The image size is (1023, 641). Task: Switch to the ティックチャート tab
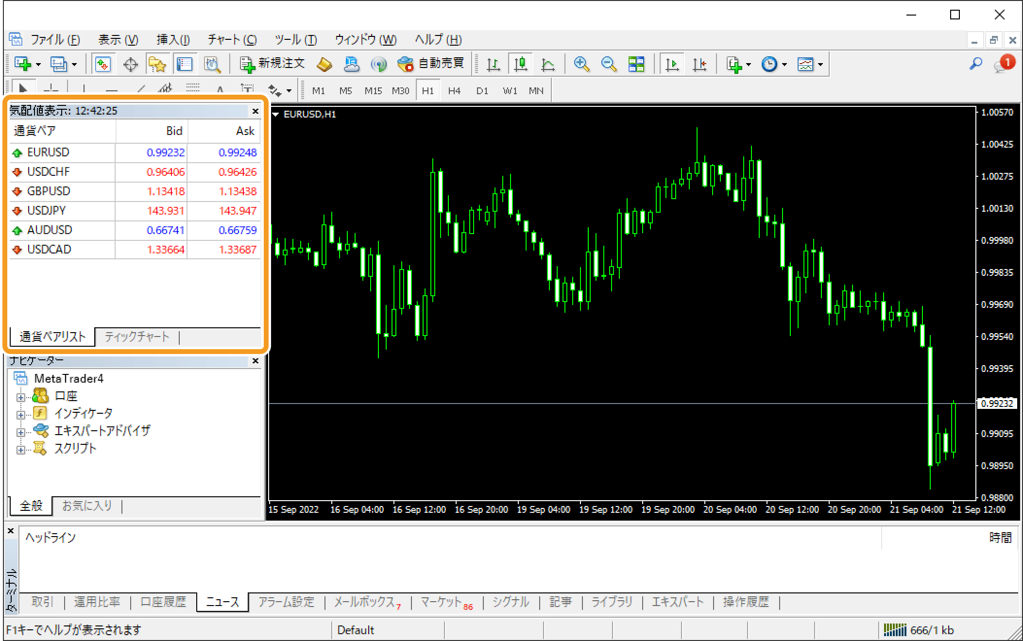pyautogui.click(x=137, y=337)
